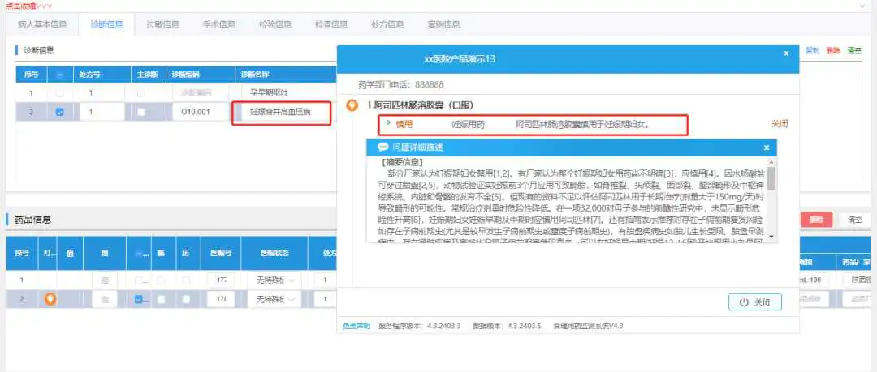Toggle the 历 checkbox in drug row 2

pyautogui.click(x=186, y=299)
